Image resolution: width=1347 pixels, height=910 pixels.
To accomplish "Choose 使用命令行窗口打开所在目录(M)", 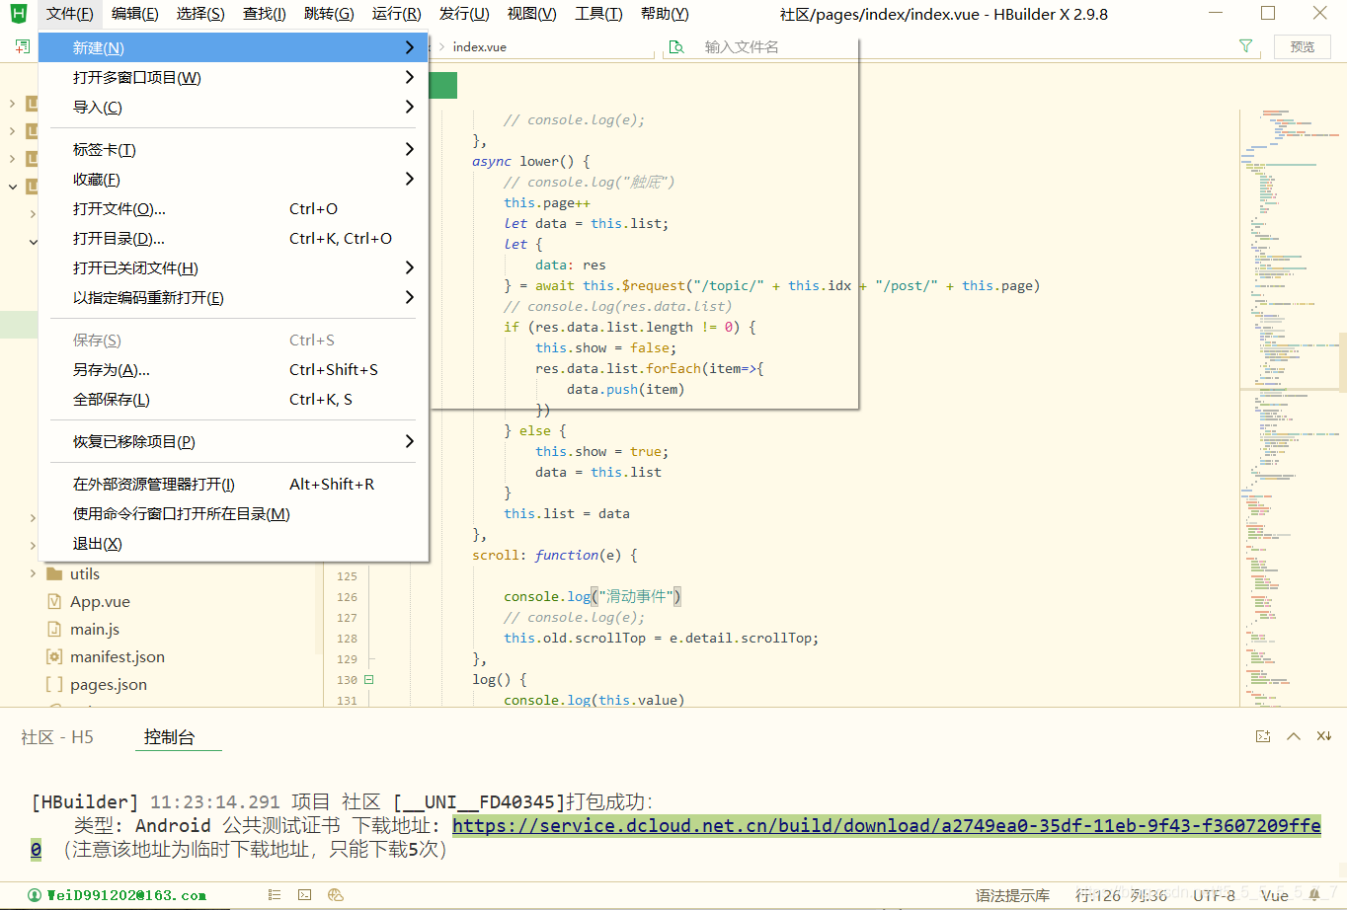I will pyautogui.click(x=233, y=513).
